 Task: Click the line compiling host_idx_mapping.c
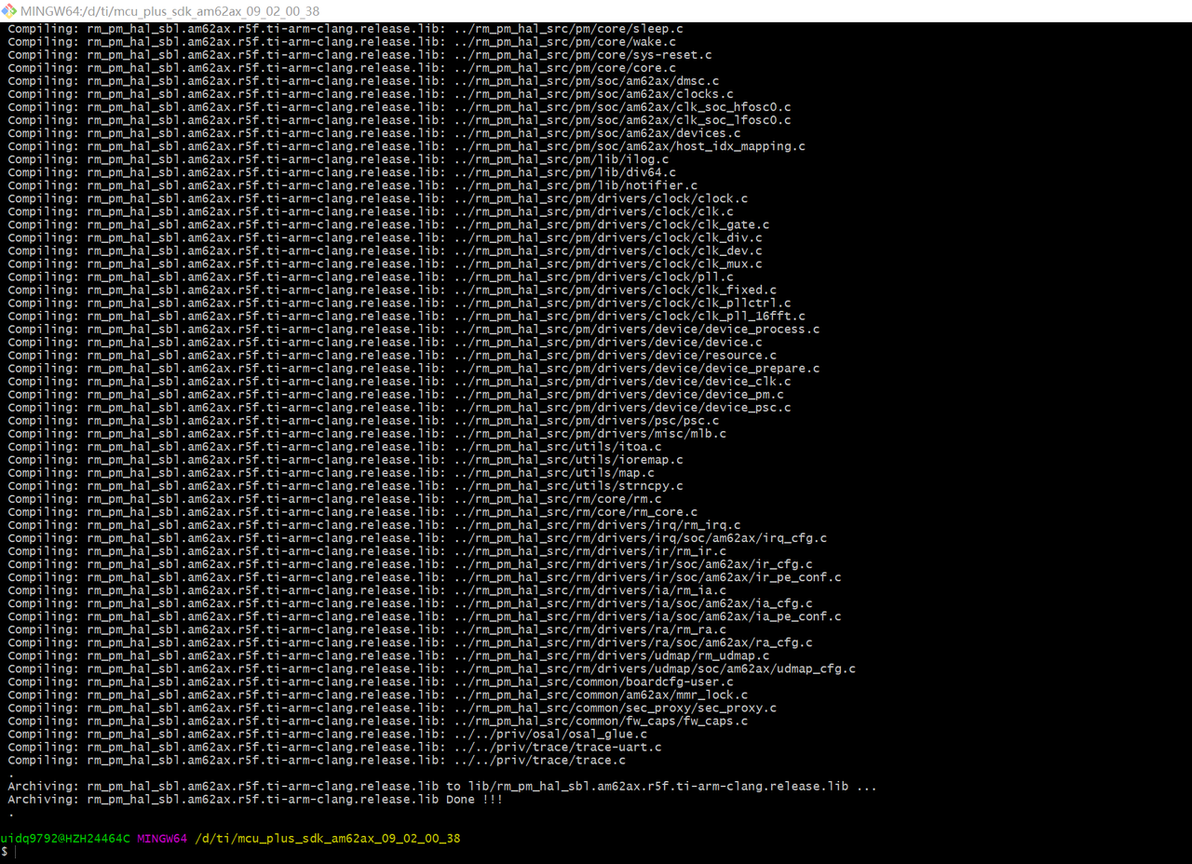coord(407,146)
